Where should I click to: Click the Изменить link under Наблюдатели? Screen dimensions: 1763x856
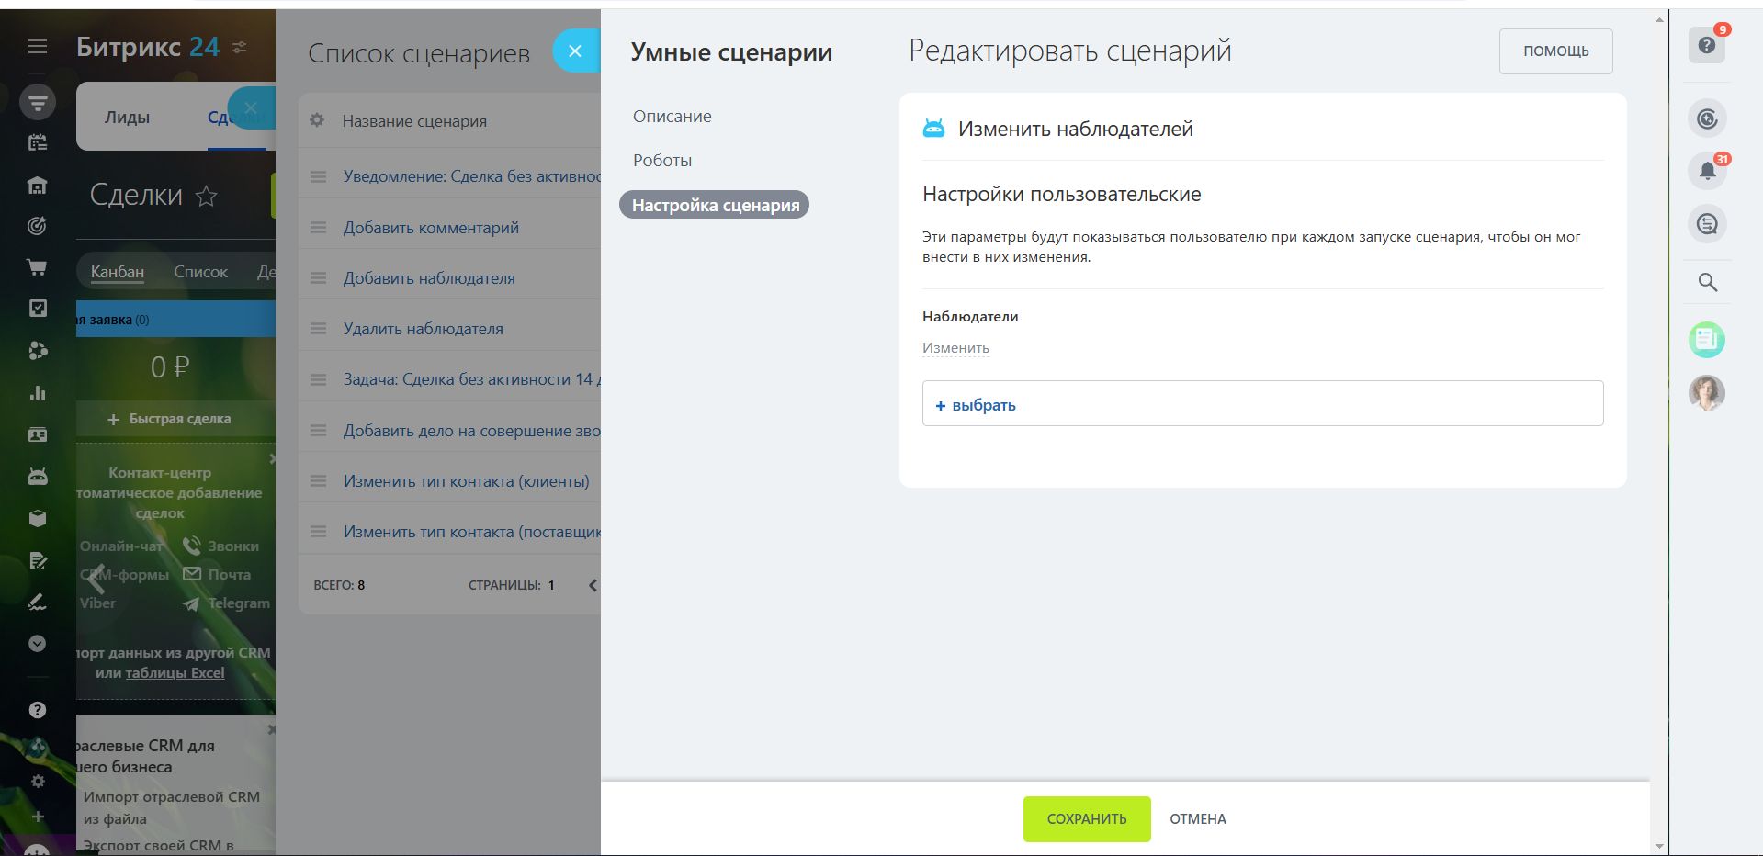click(x=955, y=348)
